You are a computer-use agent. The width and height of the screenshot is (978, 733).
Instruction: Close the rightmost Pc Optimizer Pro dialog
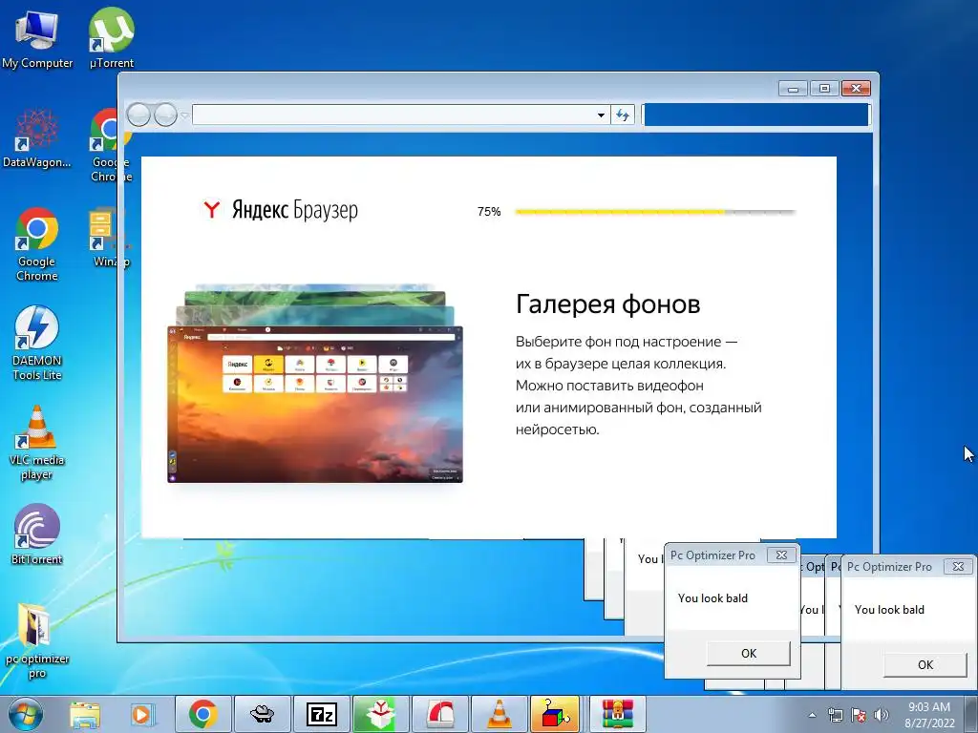click(958, 566)
